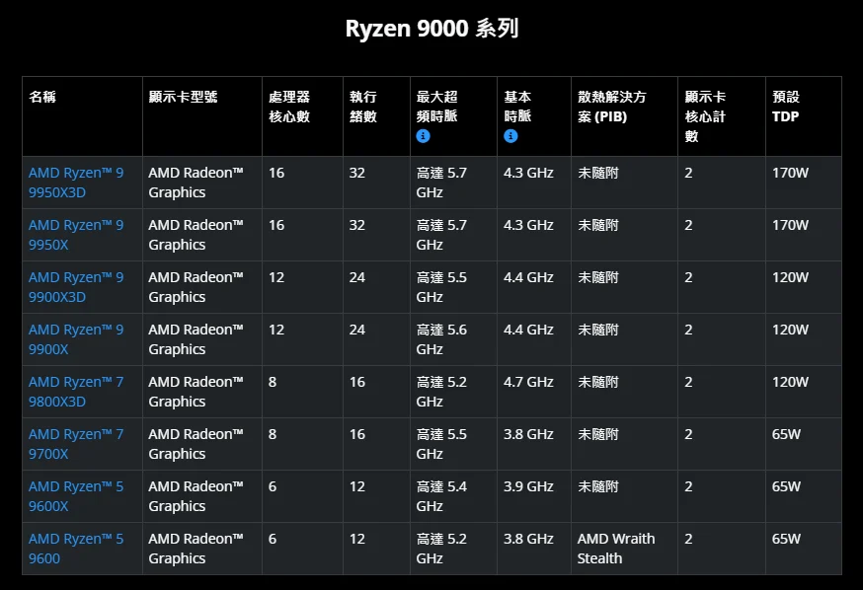
Task: Click the 名稱 column header
Action: pyautogui.click(x=42, y=97)
